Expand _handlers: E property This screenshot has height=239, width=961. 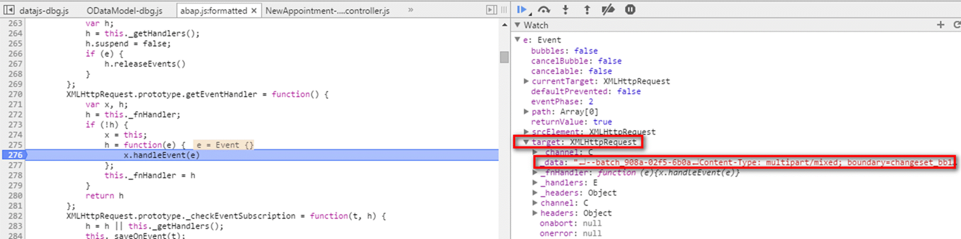point(535,182)
